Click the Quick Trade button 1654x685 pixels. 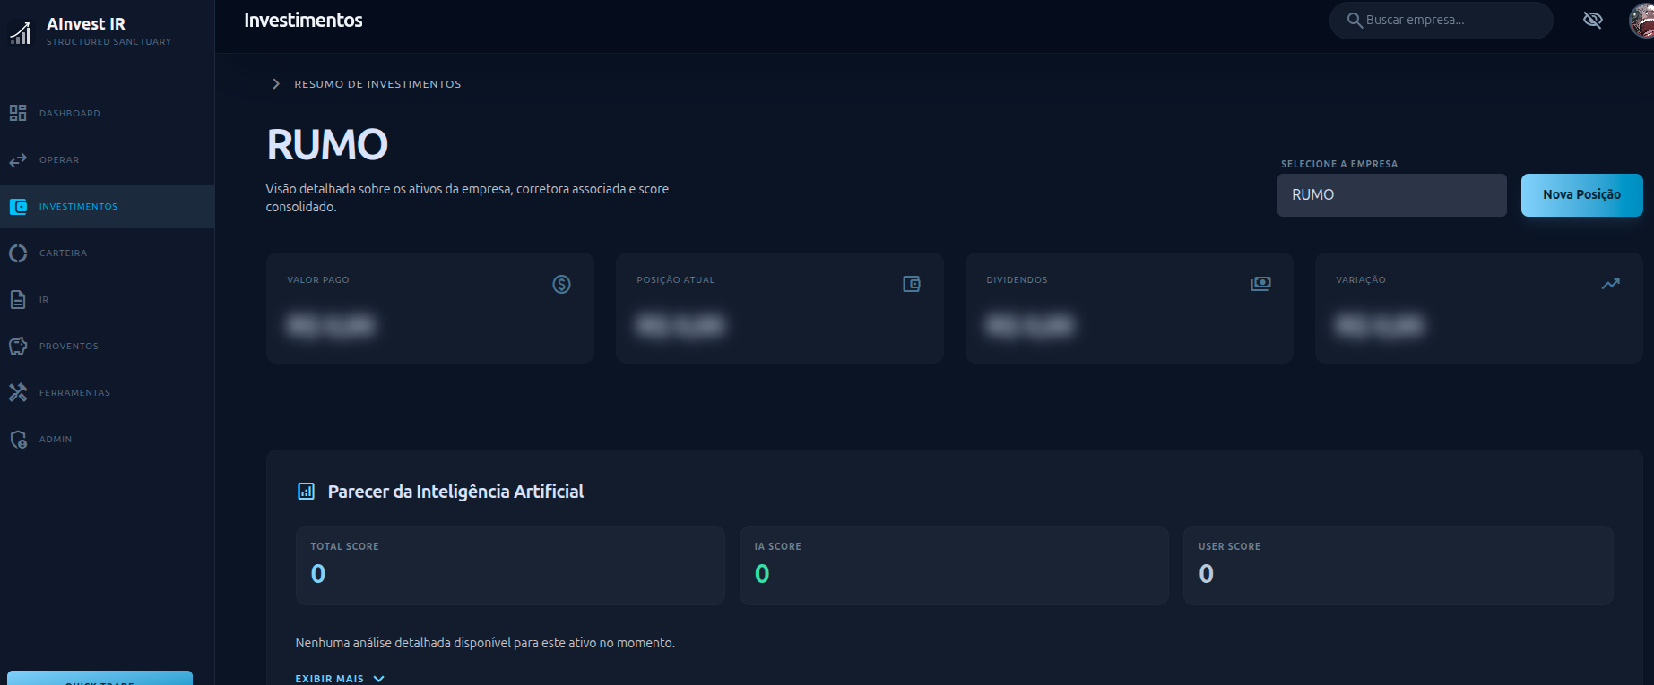click(x=100, y=678)
